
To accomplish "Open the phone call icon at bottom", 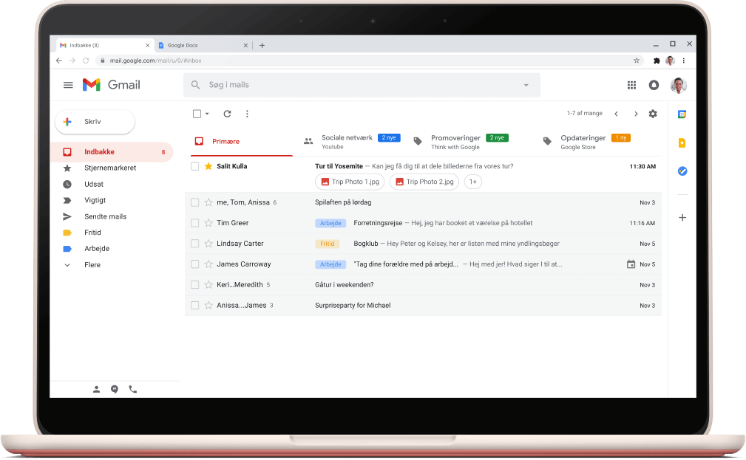I will [x=133, y=389].
